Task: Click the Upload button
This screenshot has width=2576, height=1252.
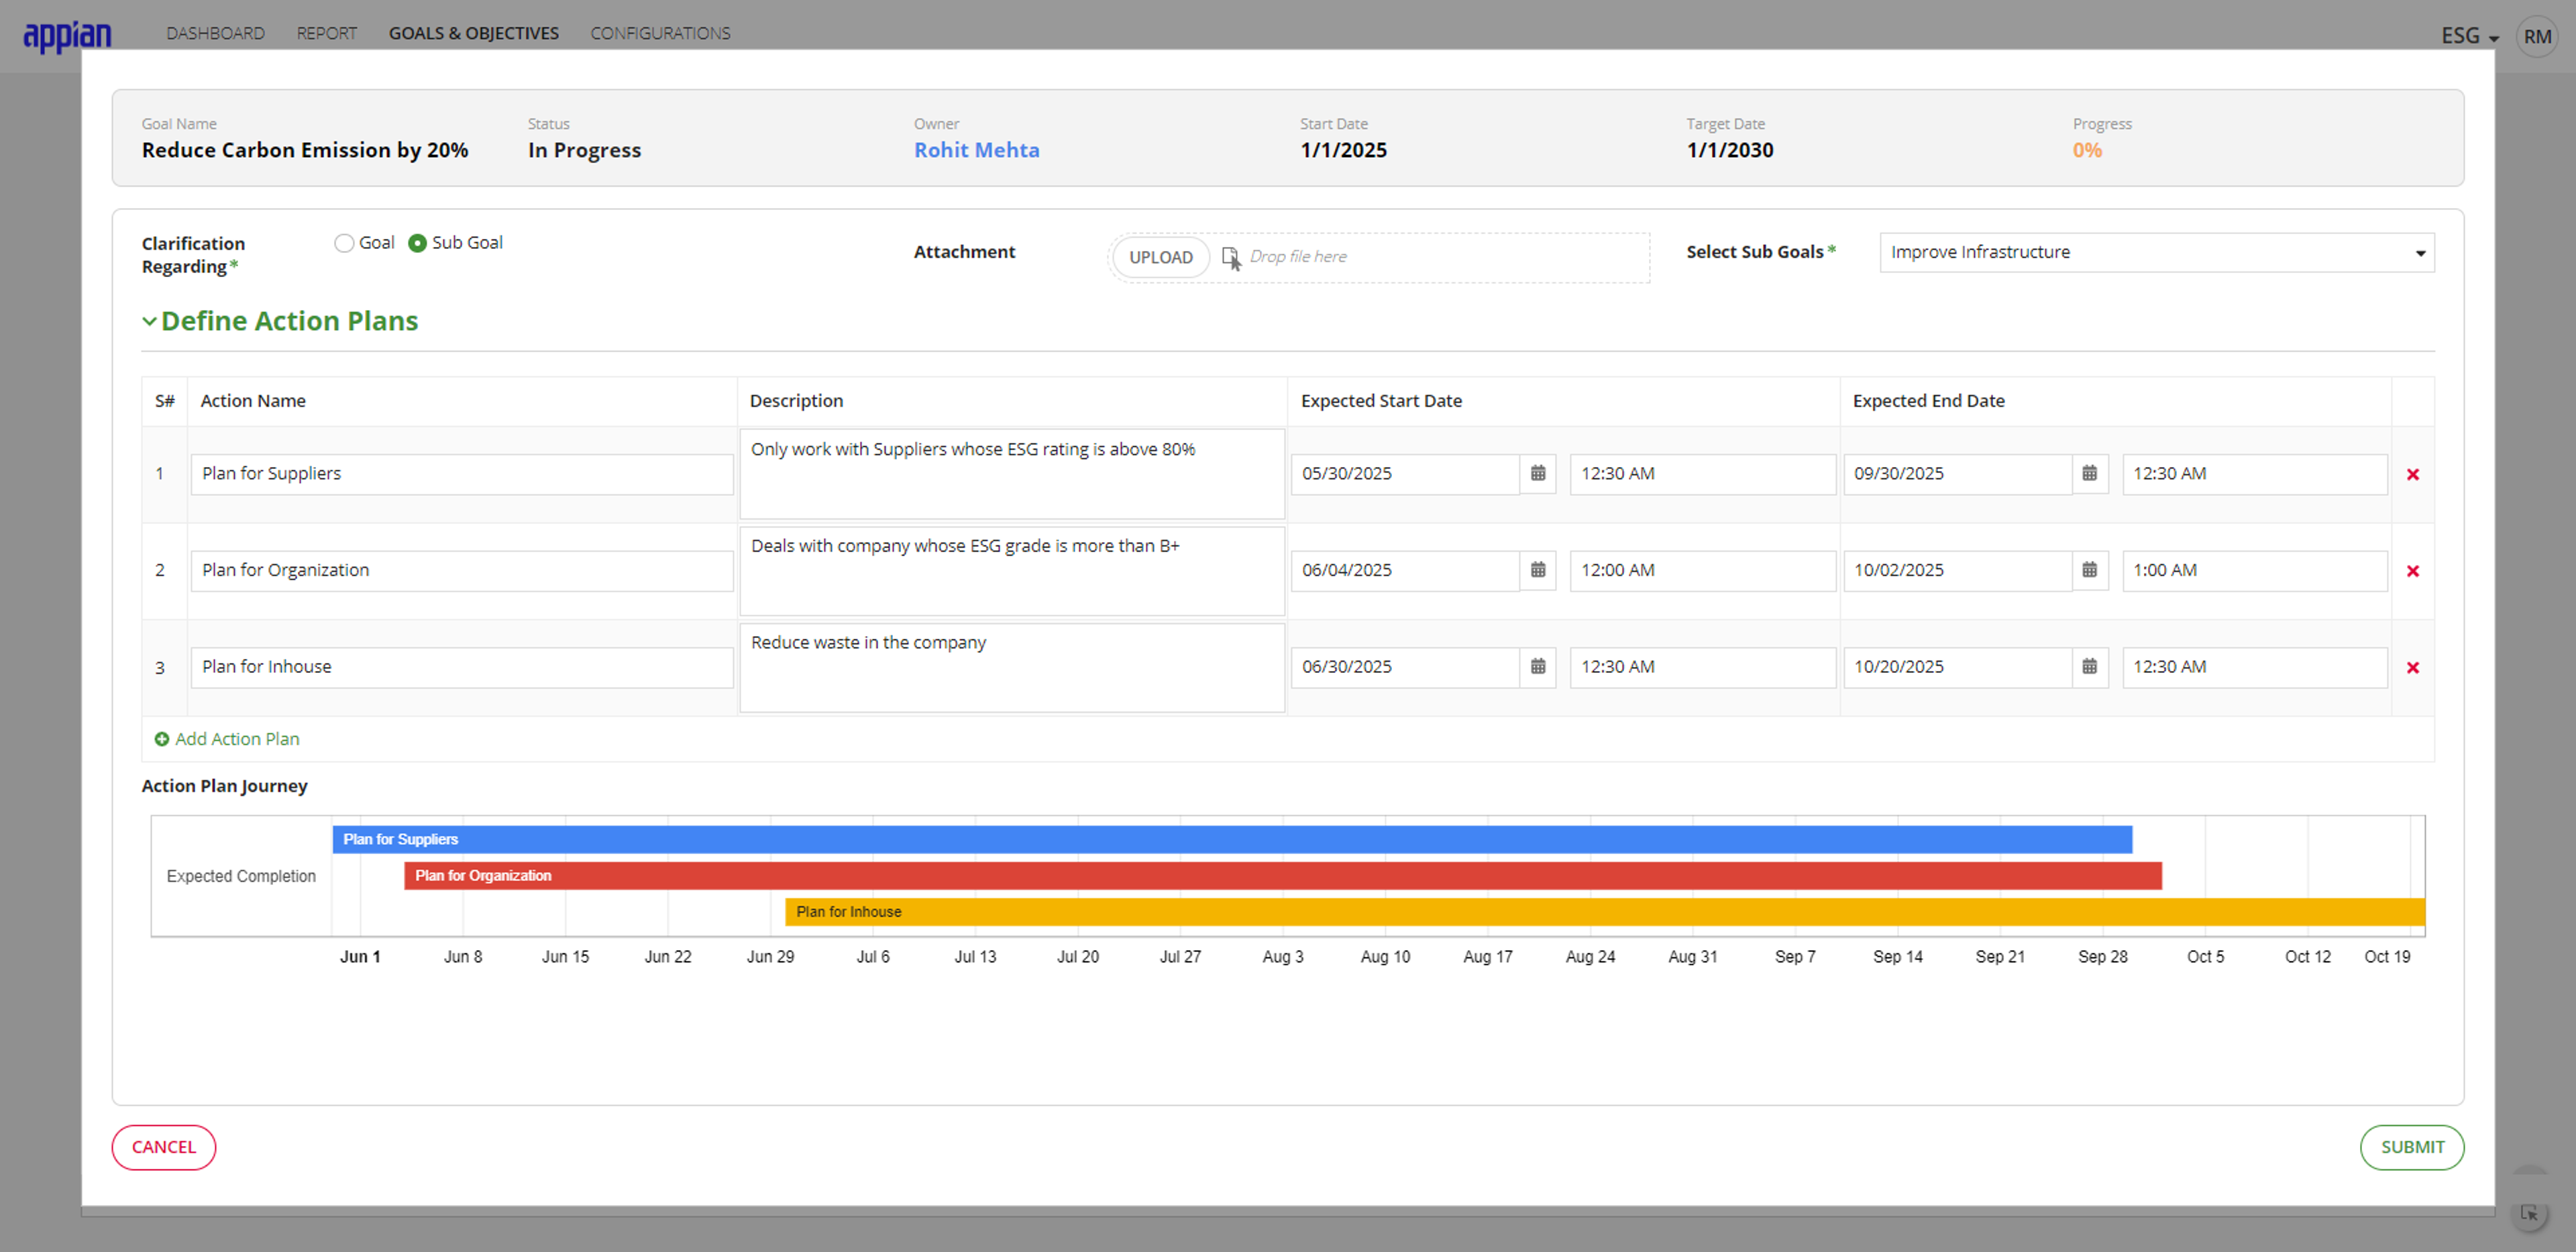Action: pyautogui.click(x=1161, y=257)
